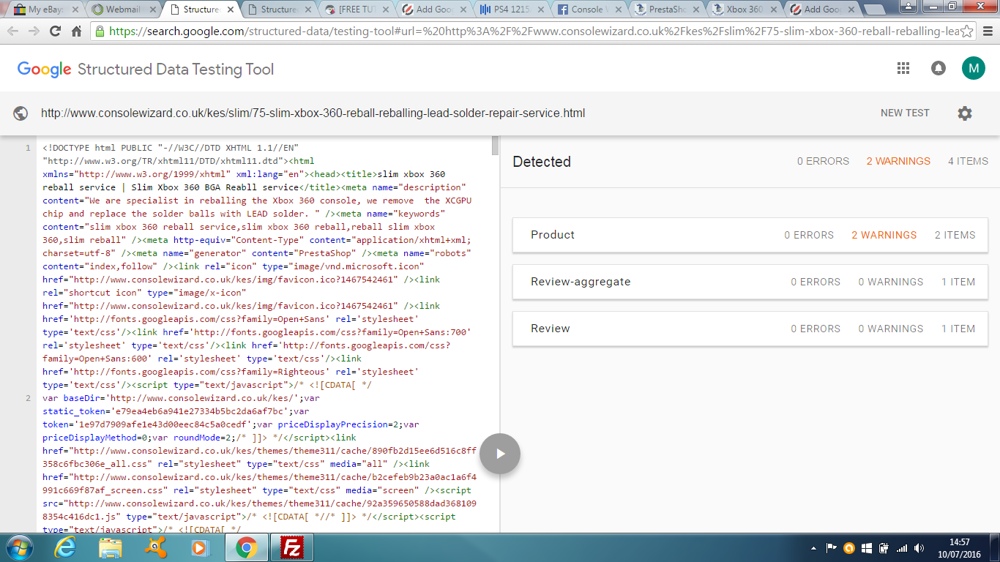
Task: Open the power tray icon
Action: pyautogui.click(x=884, y=547)
